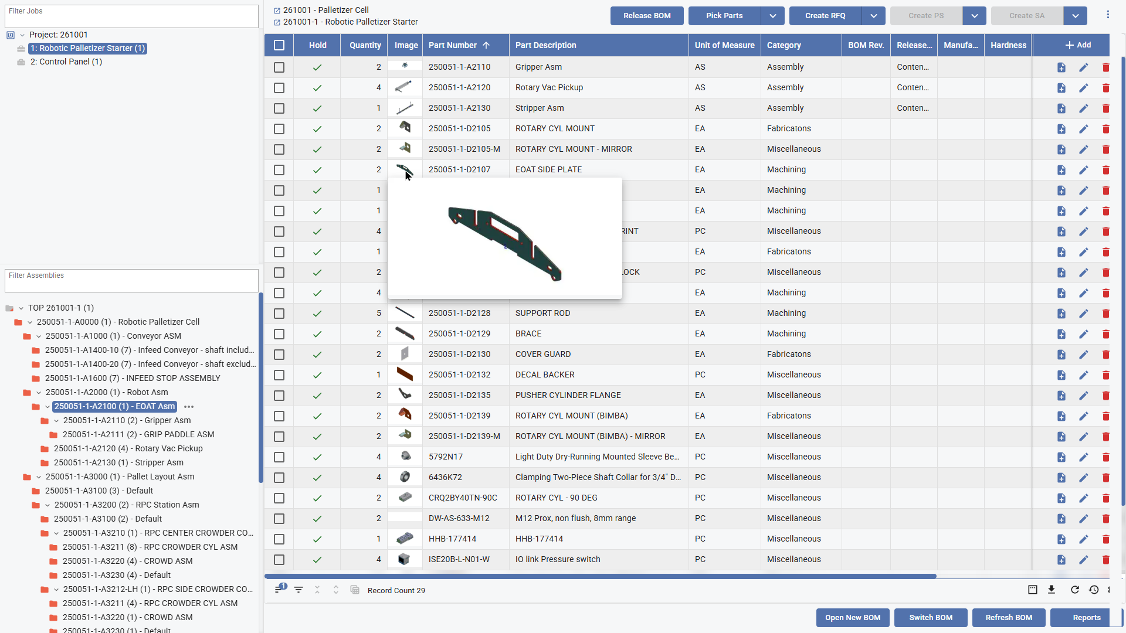The width and height of the screenshot is (1126, 633).
Task: Open the Pick Parts dropdown arrow
Action: pos(772,16)
